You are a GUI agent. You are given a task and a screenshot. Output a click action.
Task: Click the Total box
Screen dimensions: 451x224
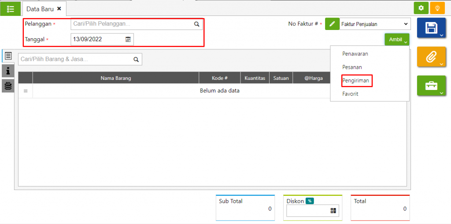click(x=380, y=208)
